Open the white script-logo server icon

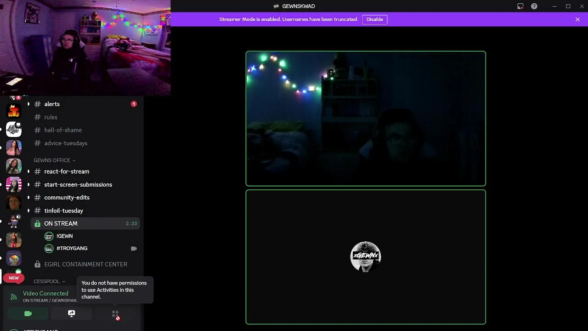(14, 129)
